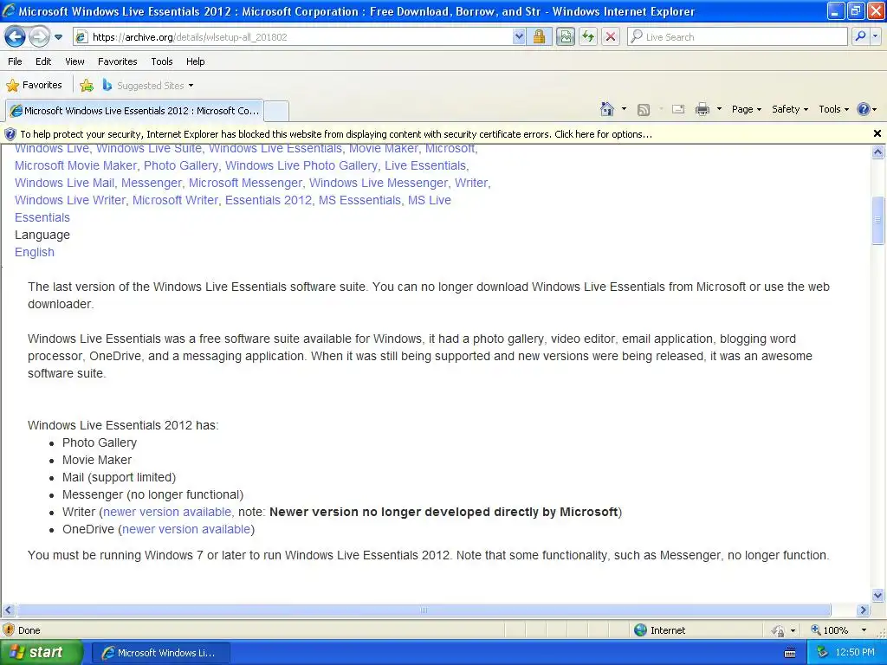This screenshot has height=665, width=887.
Task: Click the Photo Gallery topic link
Action: tap(181, 165)
